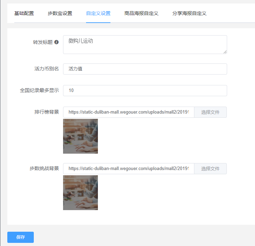
Task: Click the 排行榜背景 URL field
Action: point(129,112)
